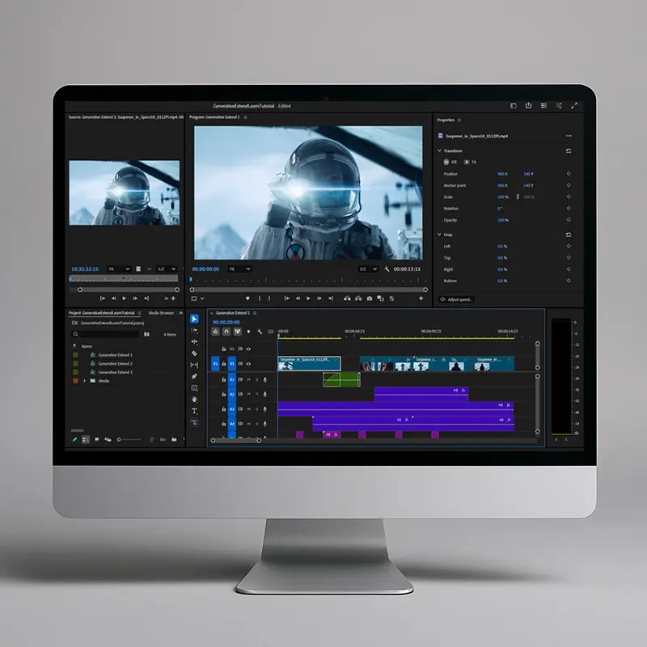Viewport: 647px width, 647px height.
Task: Collapse the Crop section
Action: click(x=439, y=235)
